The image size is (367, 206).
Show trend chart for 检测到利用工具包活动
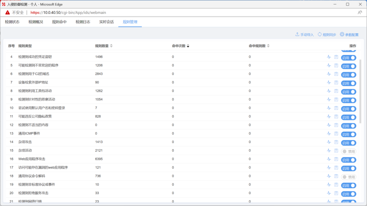pos(329,91)
